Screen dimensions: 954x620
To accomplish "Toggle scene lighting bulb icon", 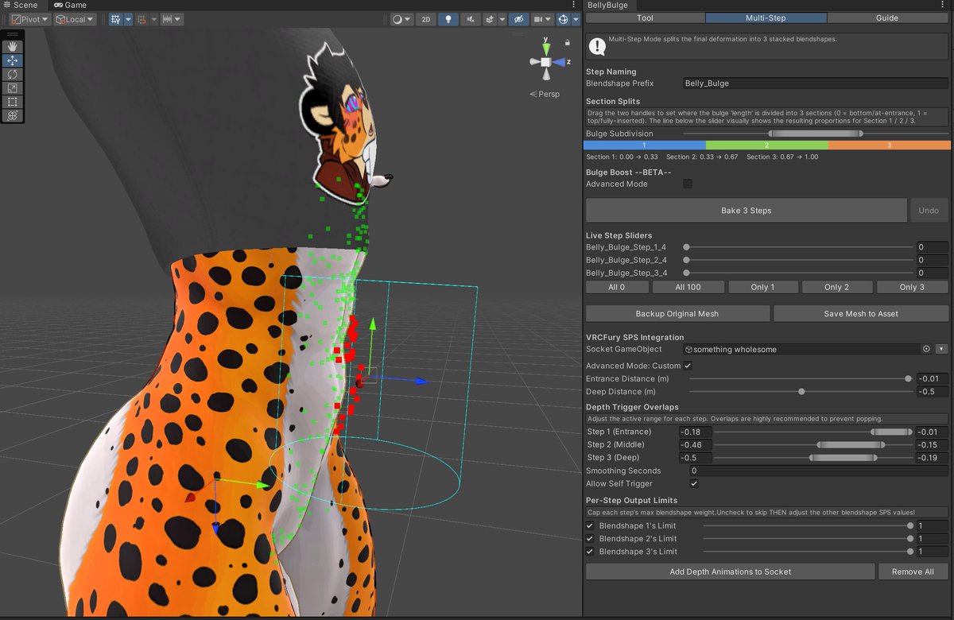I will [448, 19].
